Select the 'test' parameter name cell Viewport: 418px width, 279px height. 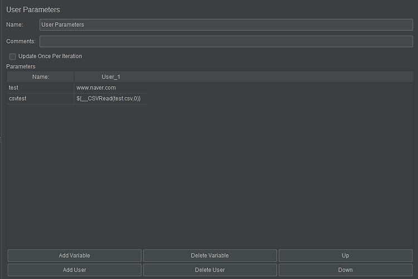pos(40,87)
